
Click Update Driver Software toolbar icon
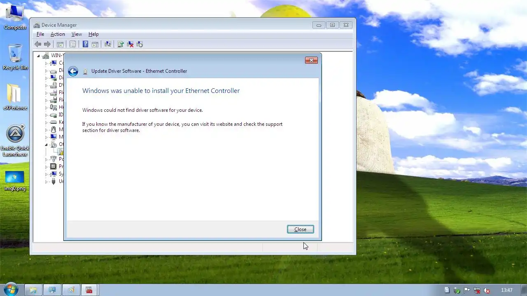[x=121, y=44]
